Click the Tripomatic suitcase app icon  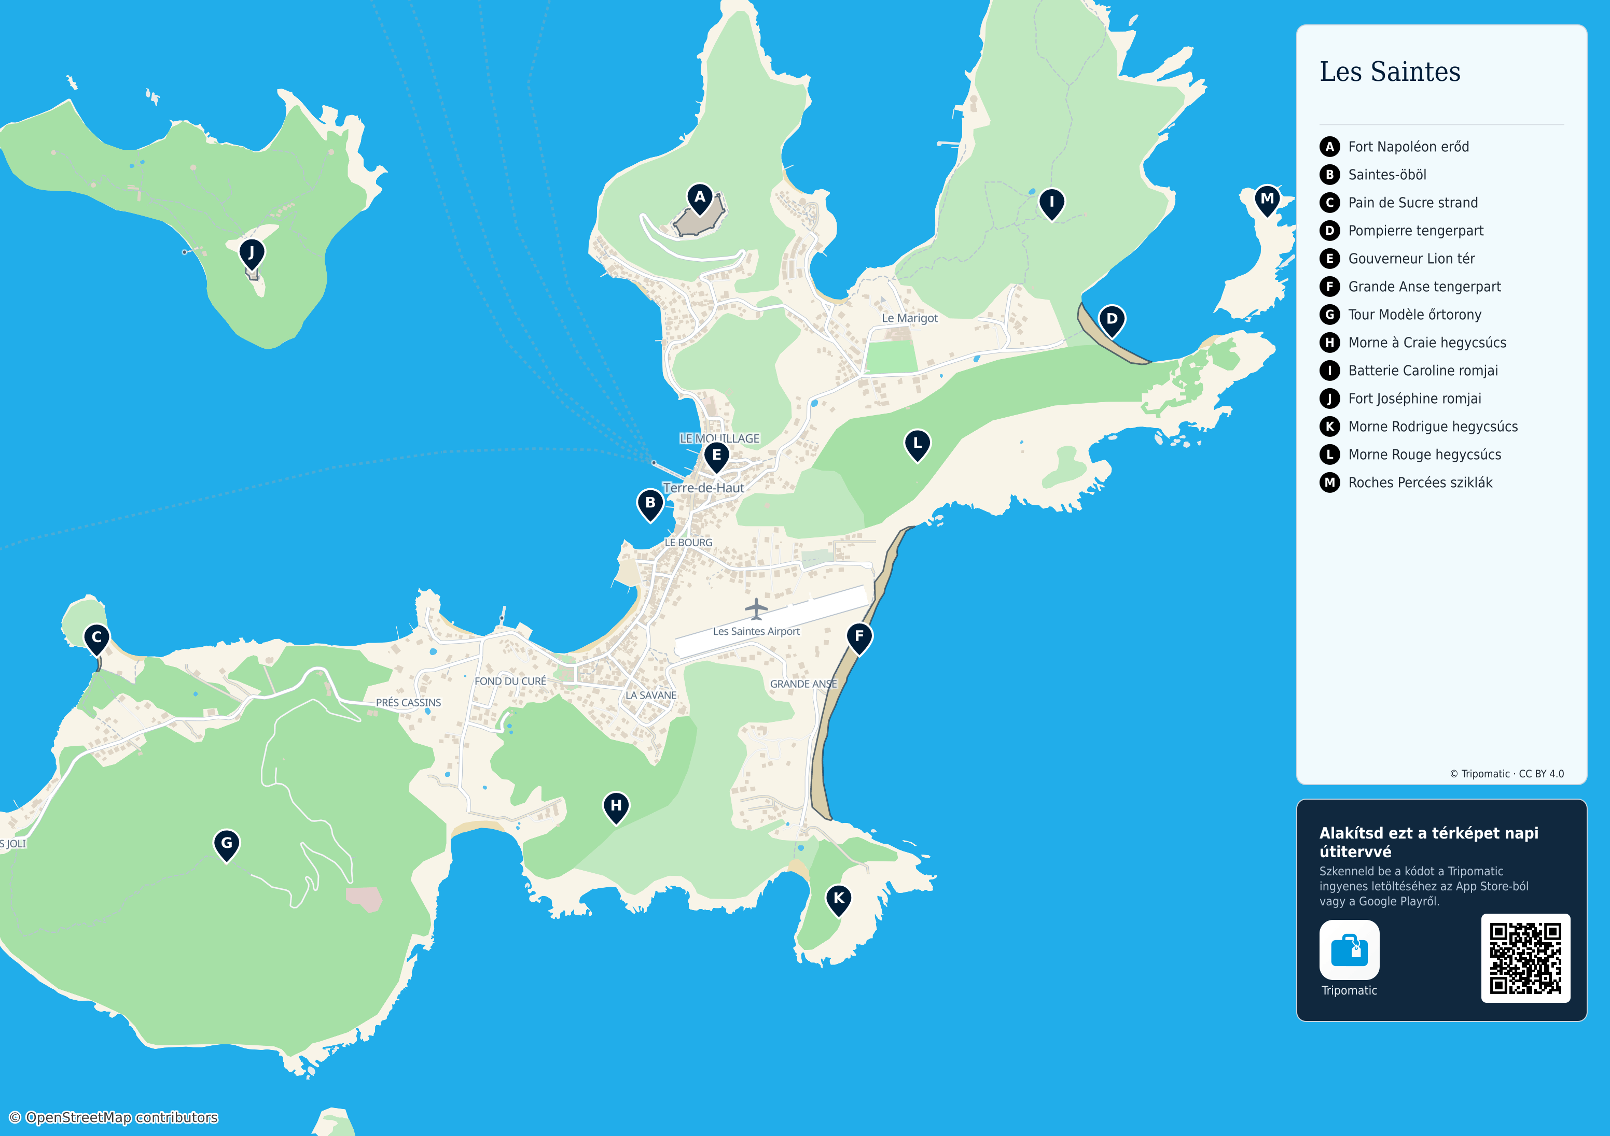(x=1349, y=949)
